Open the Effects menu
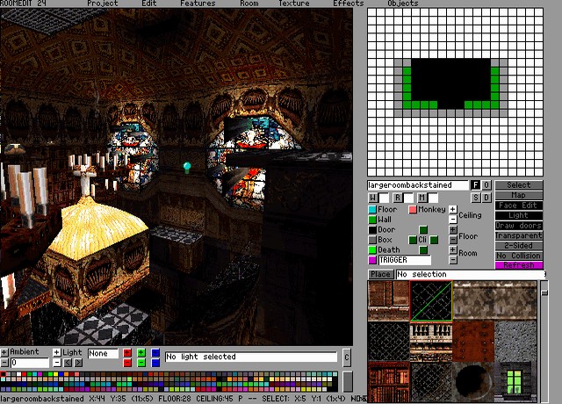 (348, 4)
